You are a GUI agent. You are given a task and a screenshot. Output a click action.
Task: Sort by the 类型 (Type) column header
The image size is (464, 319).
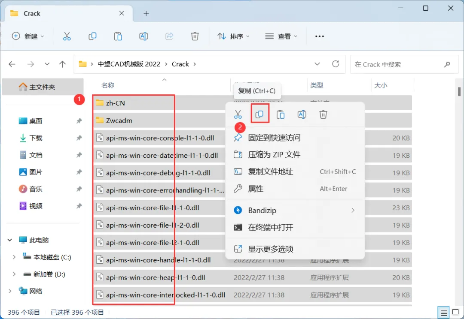(x=317, y=85)
